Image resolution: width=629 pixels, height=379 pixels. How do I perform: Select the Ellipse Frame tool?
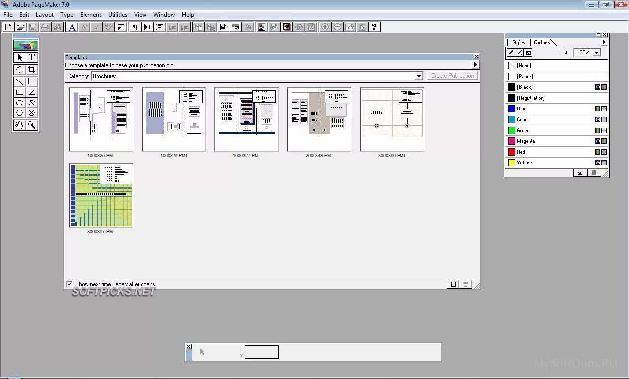point(32,103)
